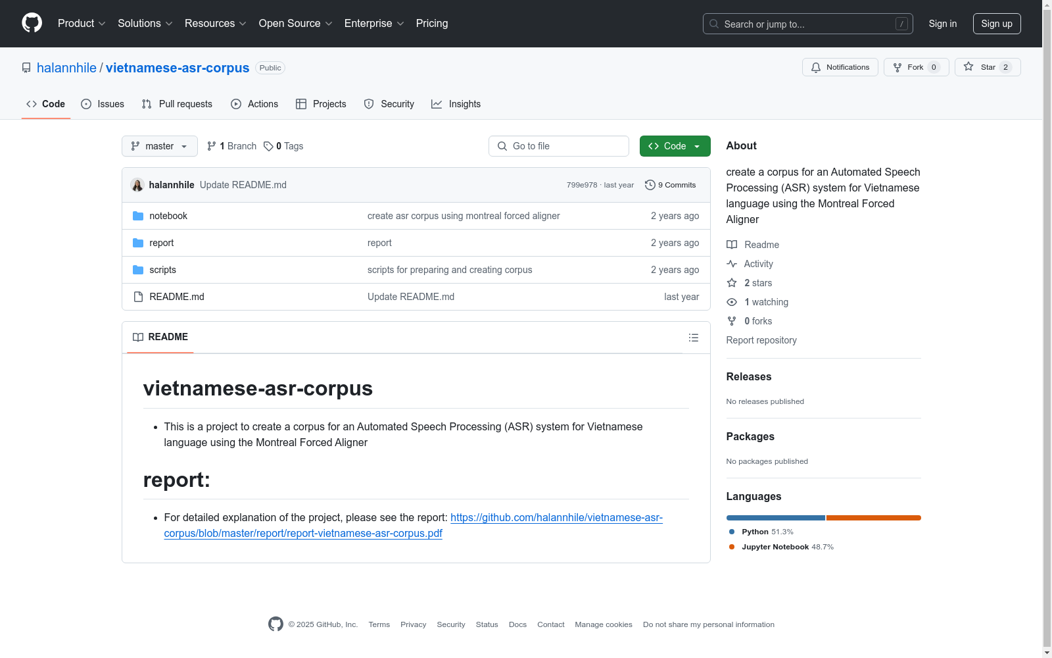This screenshot has height=658, width=1052.
Task: Click the report folder icon
Action: [x=138, y=243]
